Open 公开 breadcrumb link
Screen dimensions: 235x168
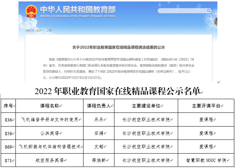49,31
